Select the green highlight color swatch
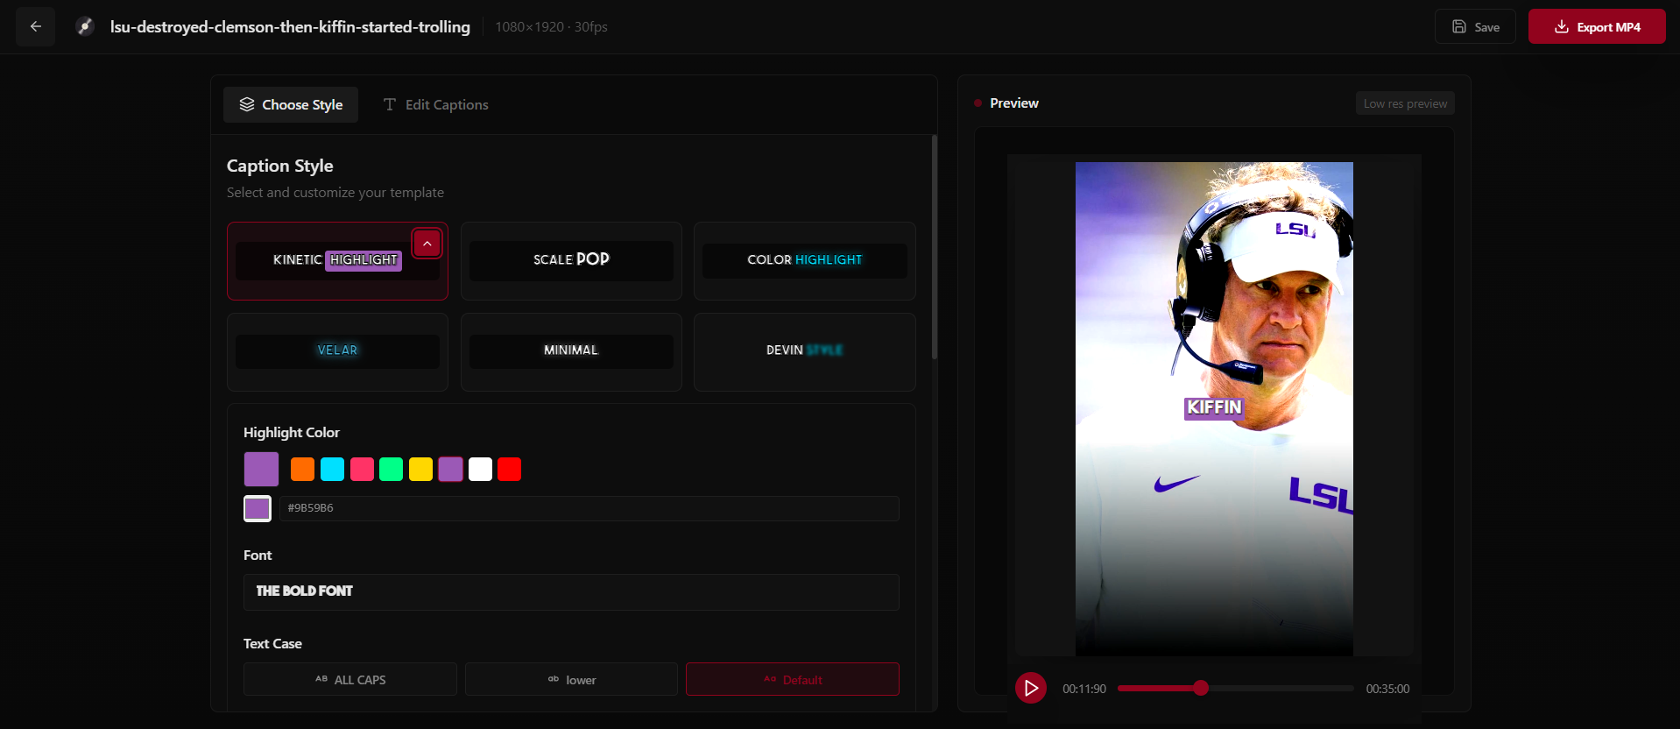 [x=391, y=469]
